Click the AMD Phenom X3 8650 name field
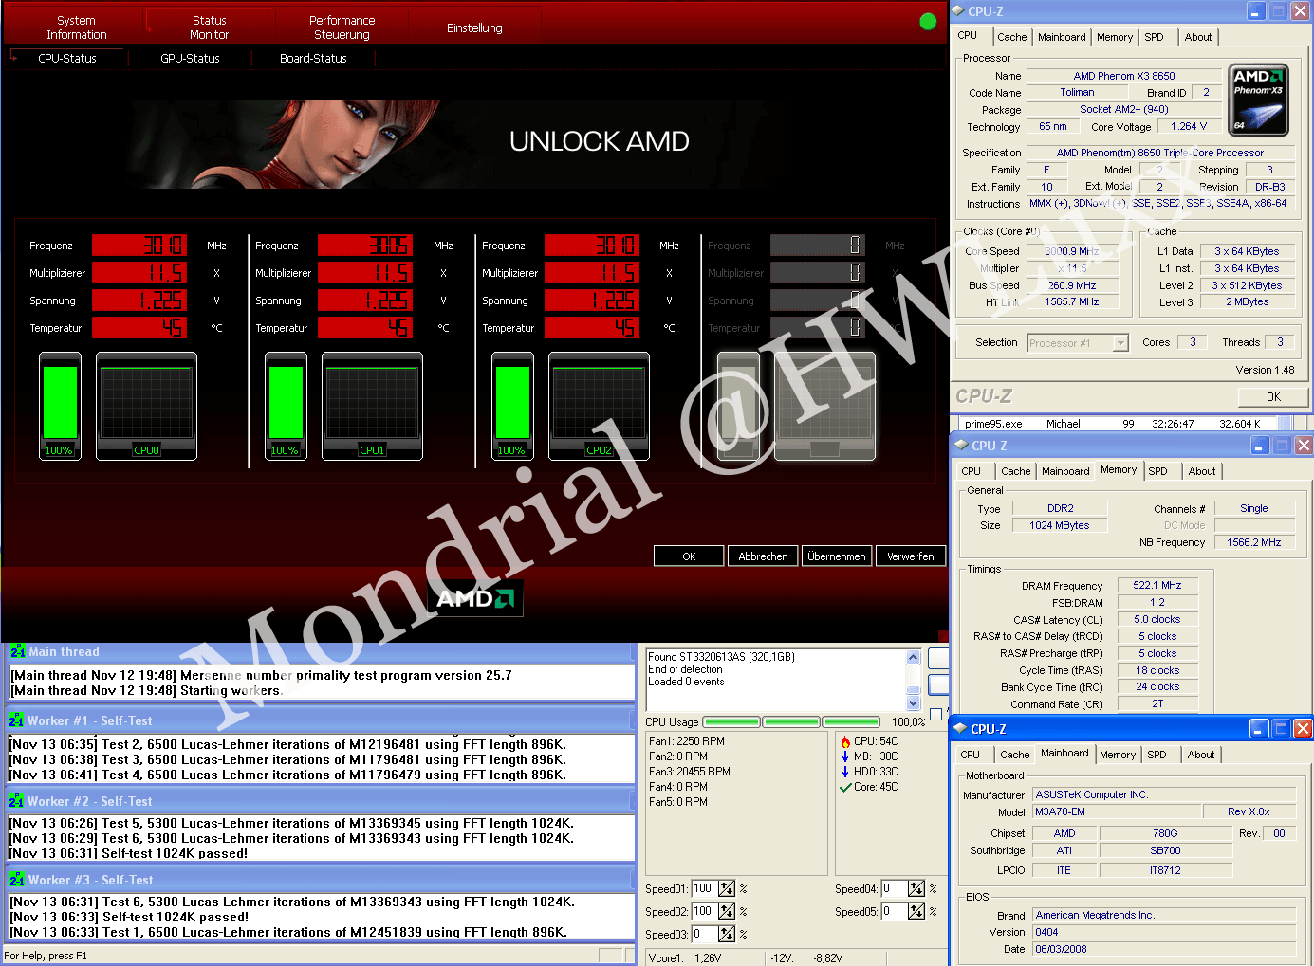1314x966 pixels. tap(1124, 76)
